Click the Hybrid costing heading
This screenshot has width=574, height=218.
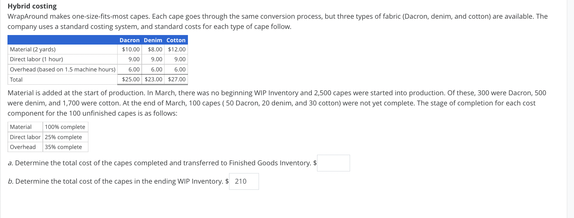pos(32,6)
